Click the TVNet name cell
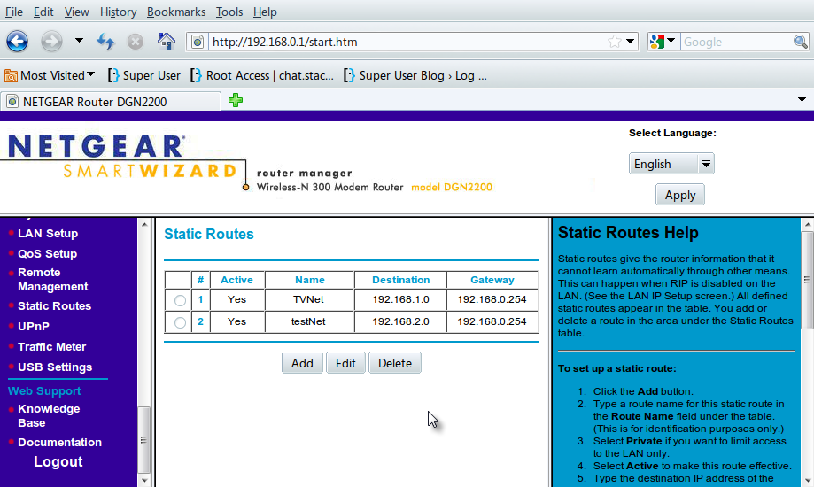This screenshot has width=814, height=487. click(309, 299)
